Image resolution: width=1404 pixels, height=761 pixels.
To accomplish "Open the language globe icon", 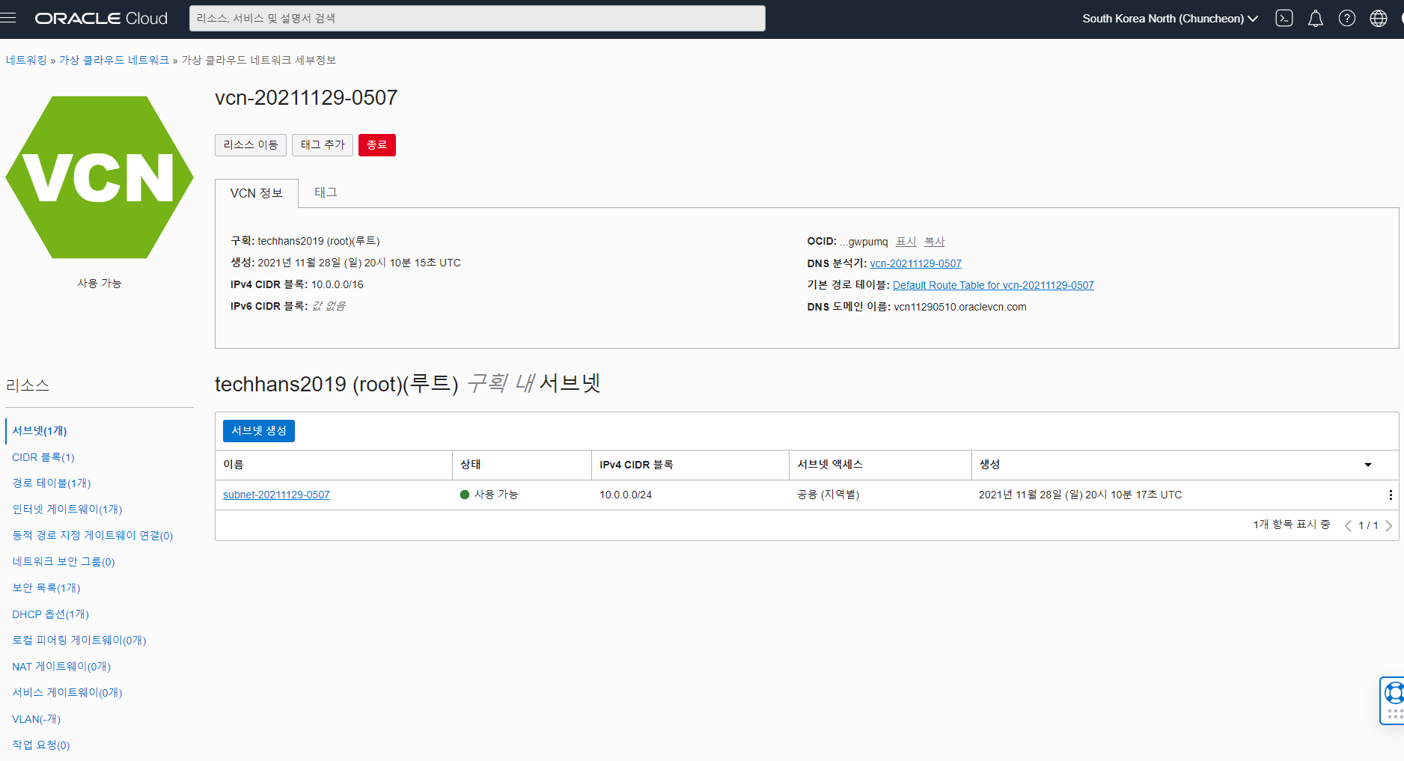I will click(x=1379, y=19).
